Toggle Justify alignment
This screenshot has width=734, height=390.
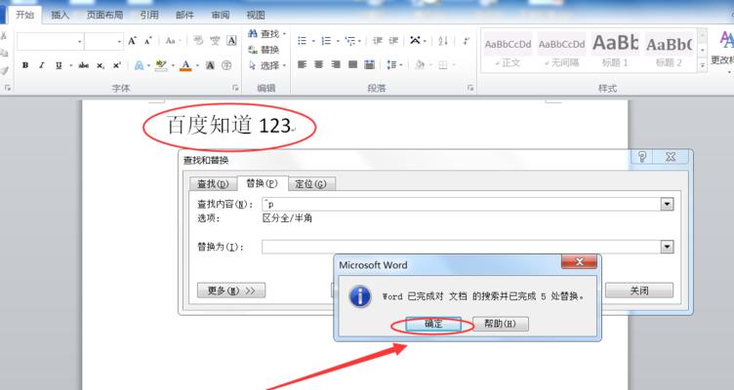click(352, 64)
